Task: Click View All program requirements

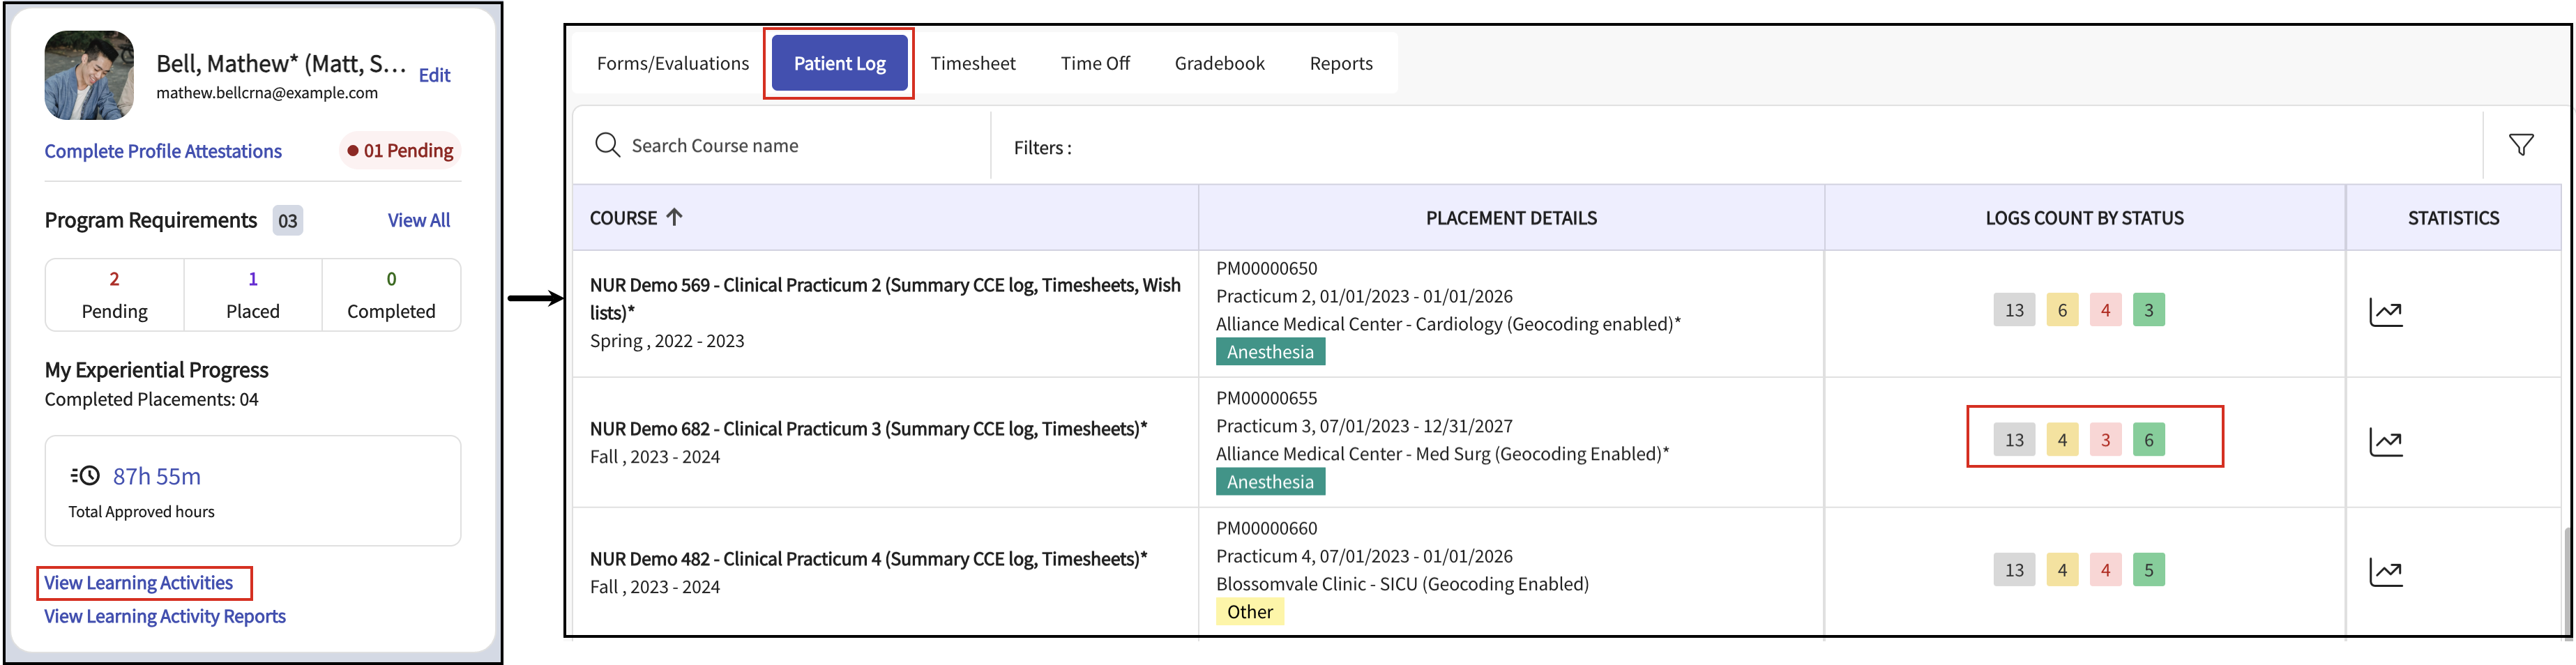Action: coord(418,220)
